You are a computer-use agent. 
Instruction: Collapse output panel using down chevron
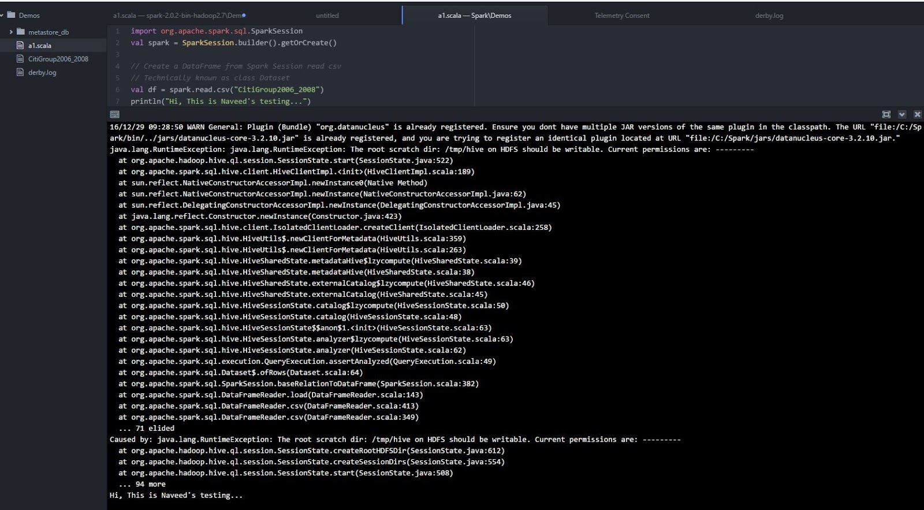(902, 114)
